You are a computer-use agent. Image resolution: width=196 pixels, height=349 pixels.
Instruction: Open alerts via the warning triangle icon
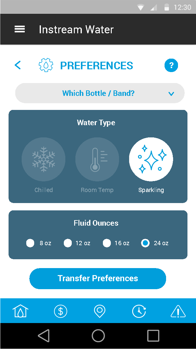[x=178, y=311]
